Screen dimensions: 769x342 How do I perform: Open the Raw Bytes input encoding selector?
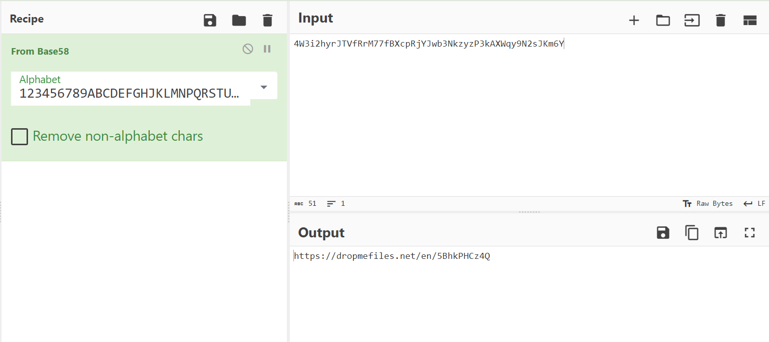(x=708, y=203)
